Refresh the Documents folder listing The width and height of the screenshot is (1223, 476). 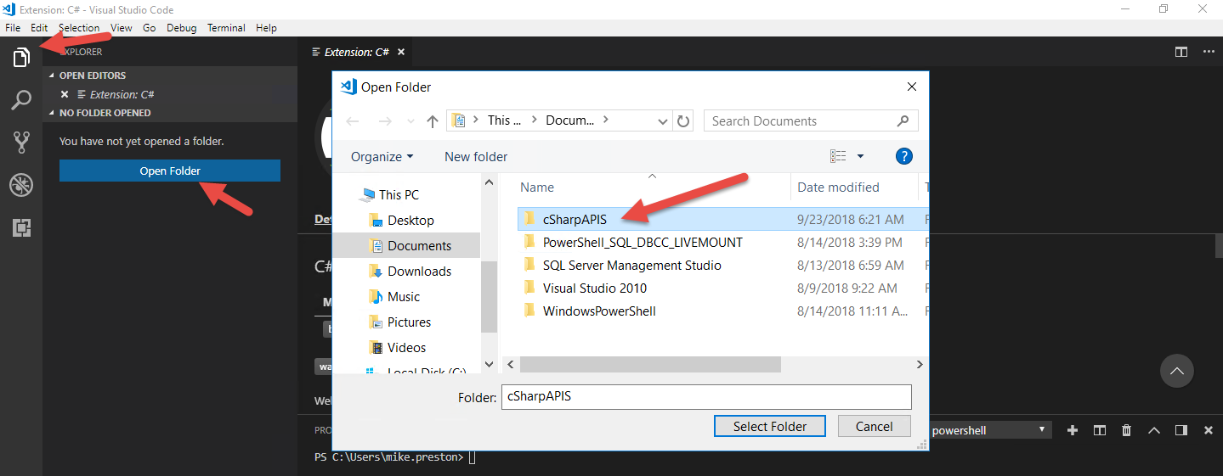(683, 121)
